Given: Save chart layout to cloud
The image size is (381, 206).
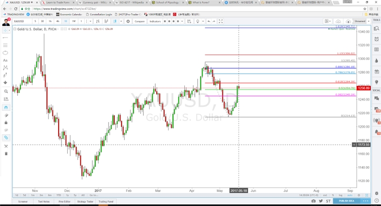Looking at the screenshot, I should pos(348,21).
